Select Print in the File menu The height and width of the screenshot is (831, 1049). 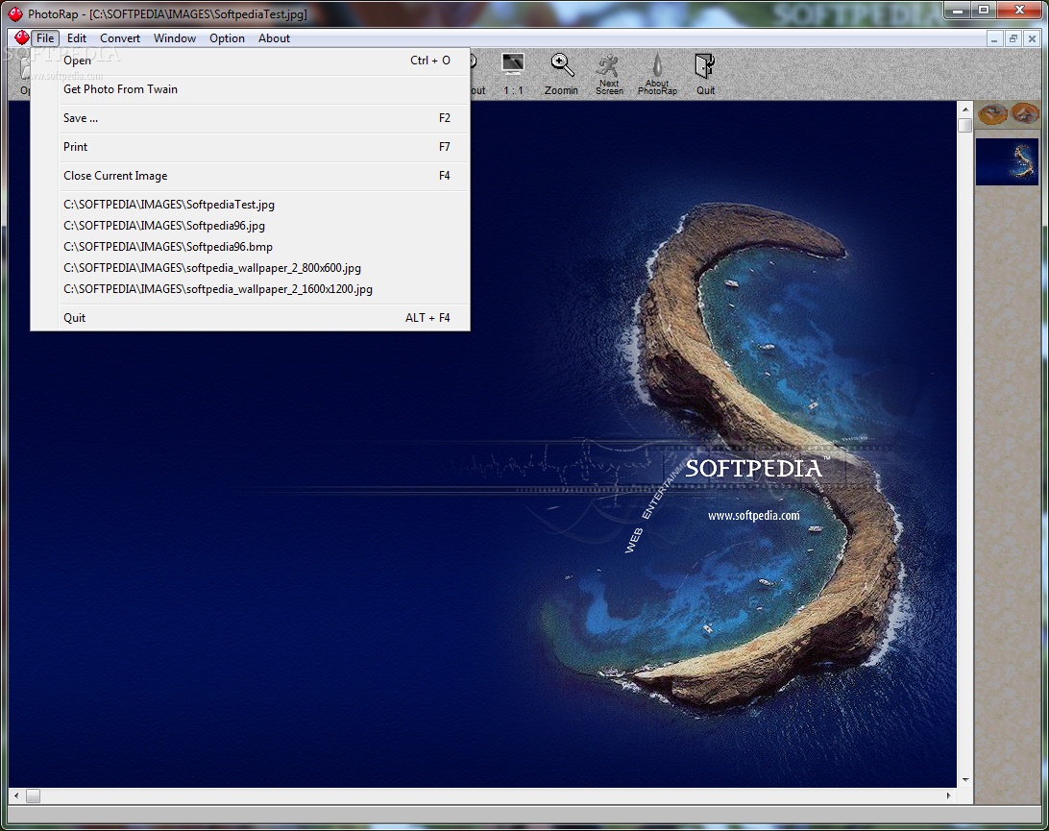tap(250, 147)
